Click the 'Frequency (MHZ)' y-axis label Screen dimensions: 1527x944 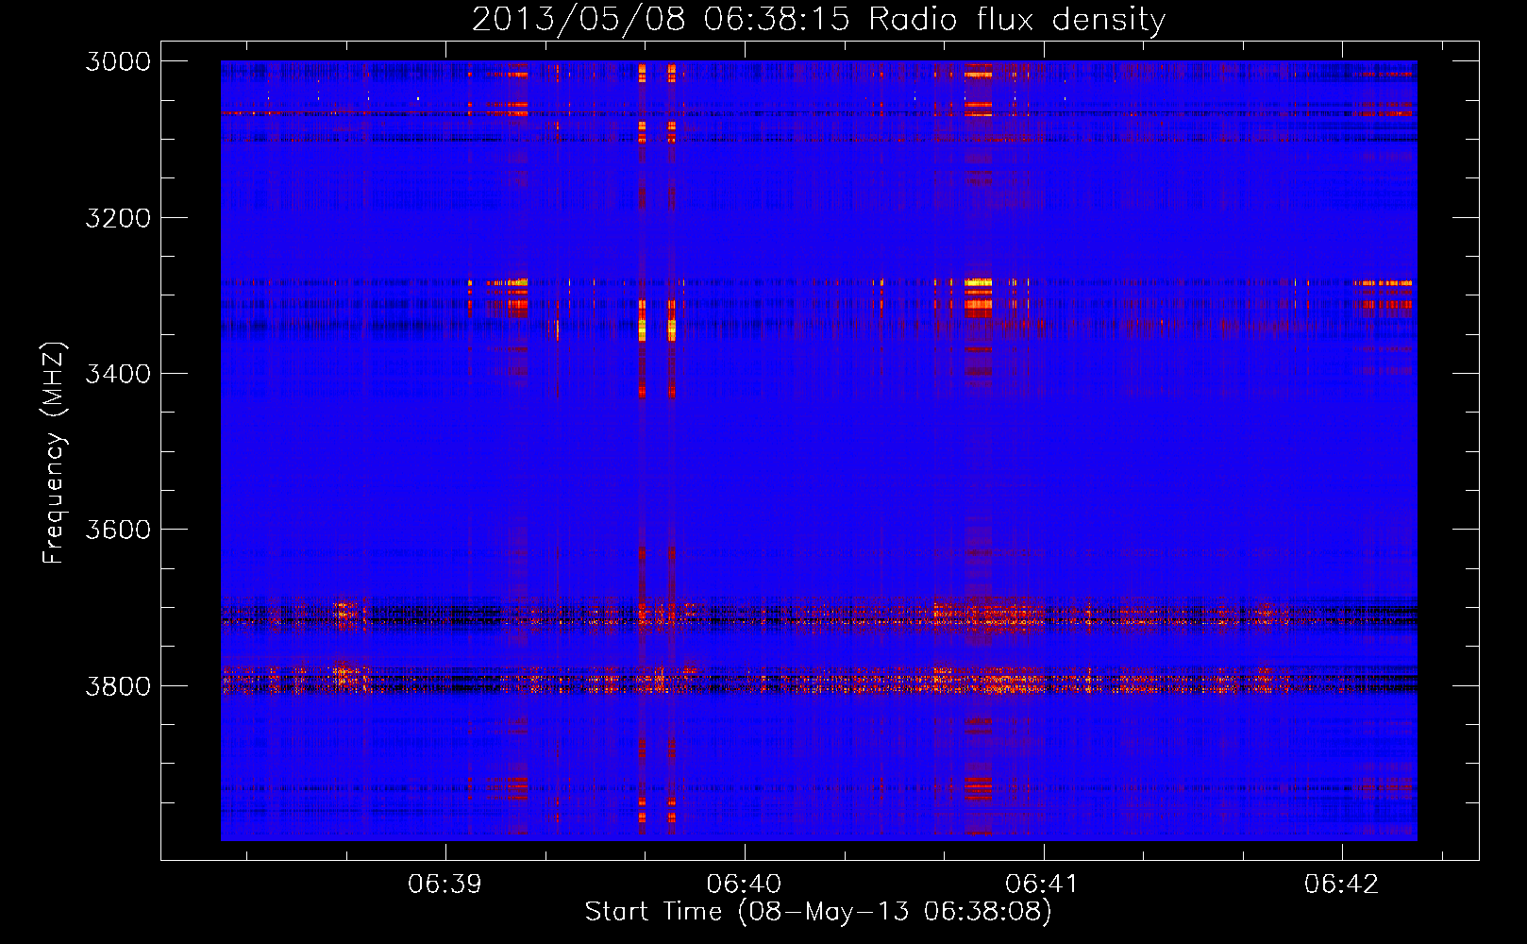point(54,452)
